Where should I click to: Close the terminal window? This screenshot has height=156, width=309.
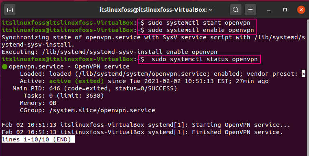point(301,10)
